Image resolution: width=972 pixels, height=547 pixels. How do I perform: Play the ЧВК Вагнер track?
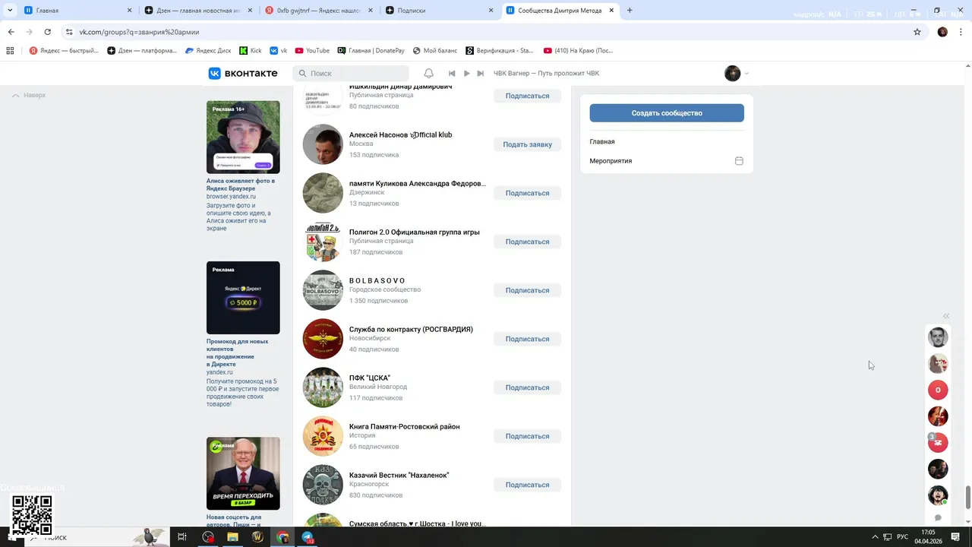[x=466, y=74]
